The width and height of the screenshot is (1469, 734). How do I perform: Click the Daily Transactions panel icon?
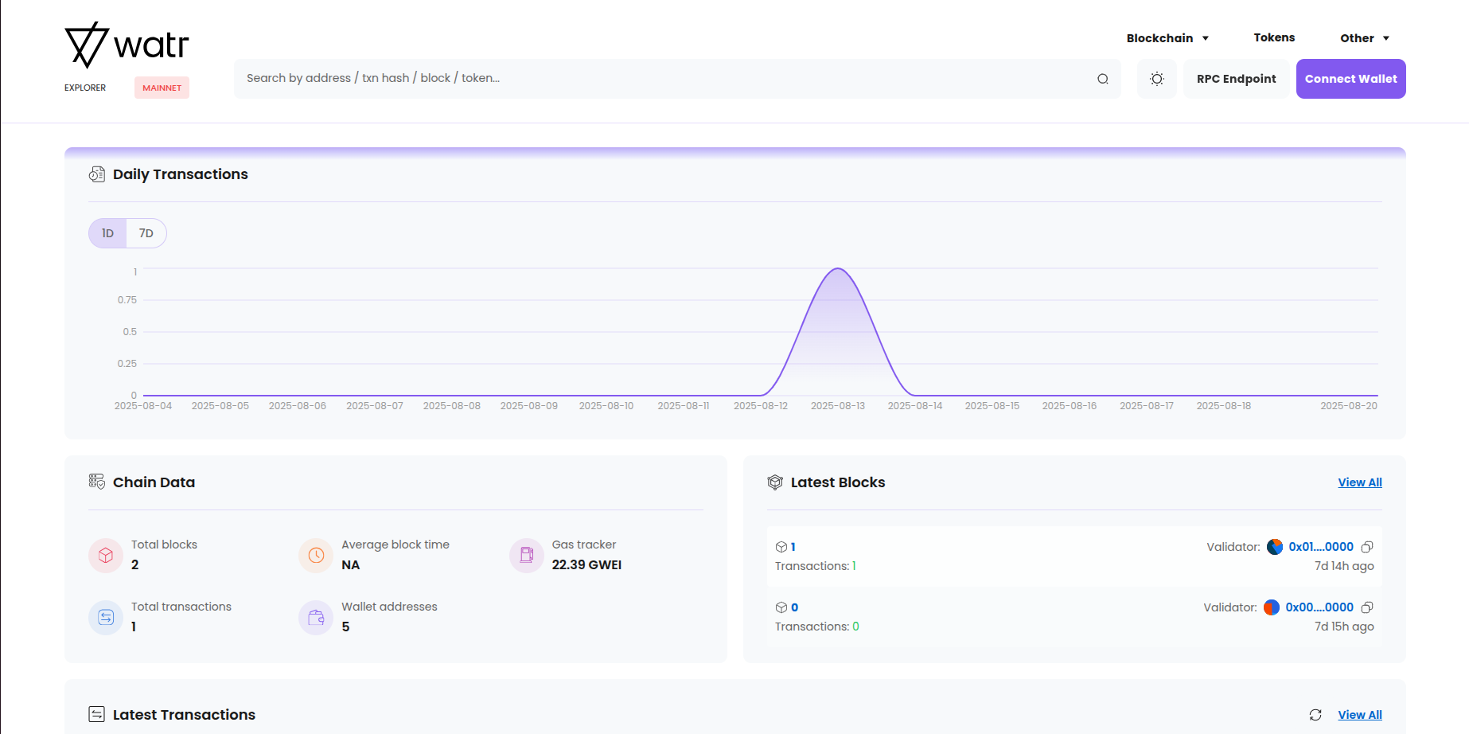coord(96,174)
